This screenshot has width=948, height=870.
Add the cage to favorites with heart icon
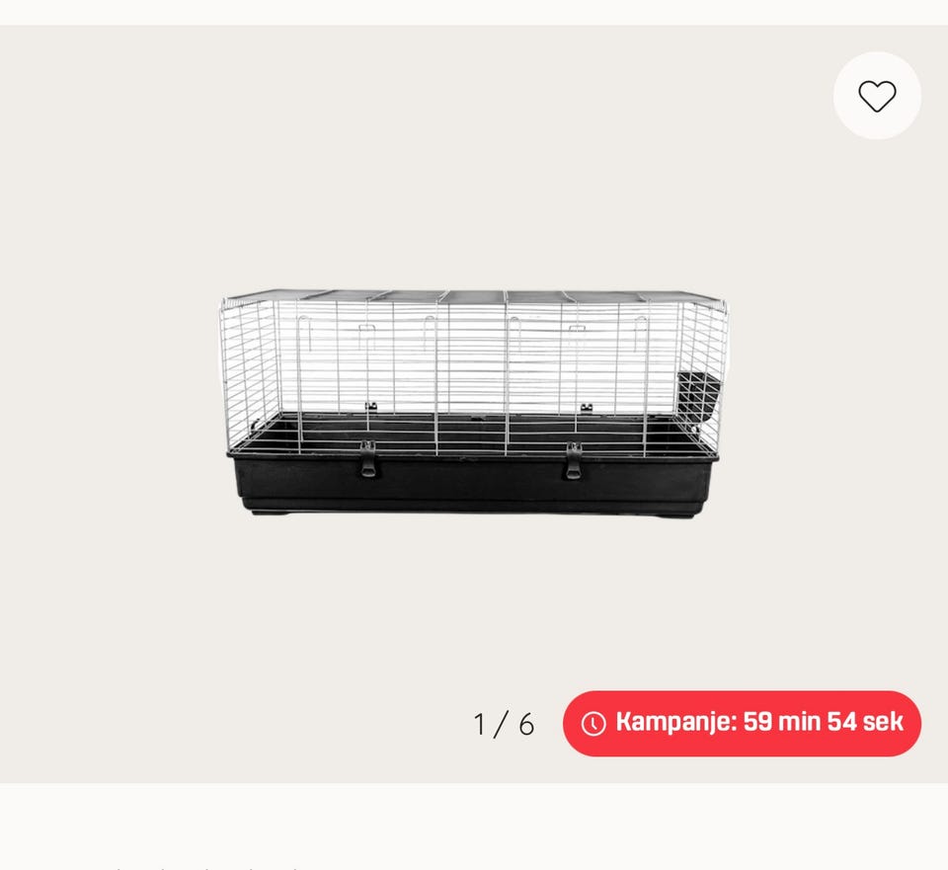point(877,96)
